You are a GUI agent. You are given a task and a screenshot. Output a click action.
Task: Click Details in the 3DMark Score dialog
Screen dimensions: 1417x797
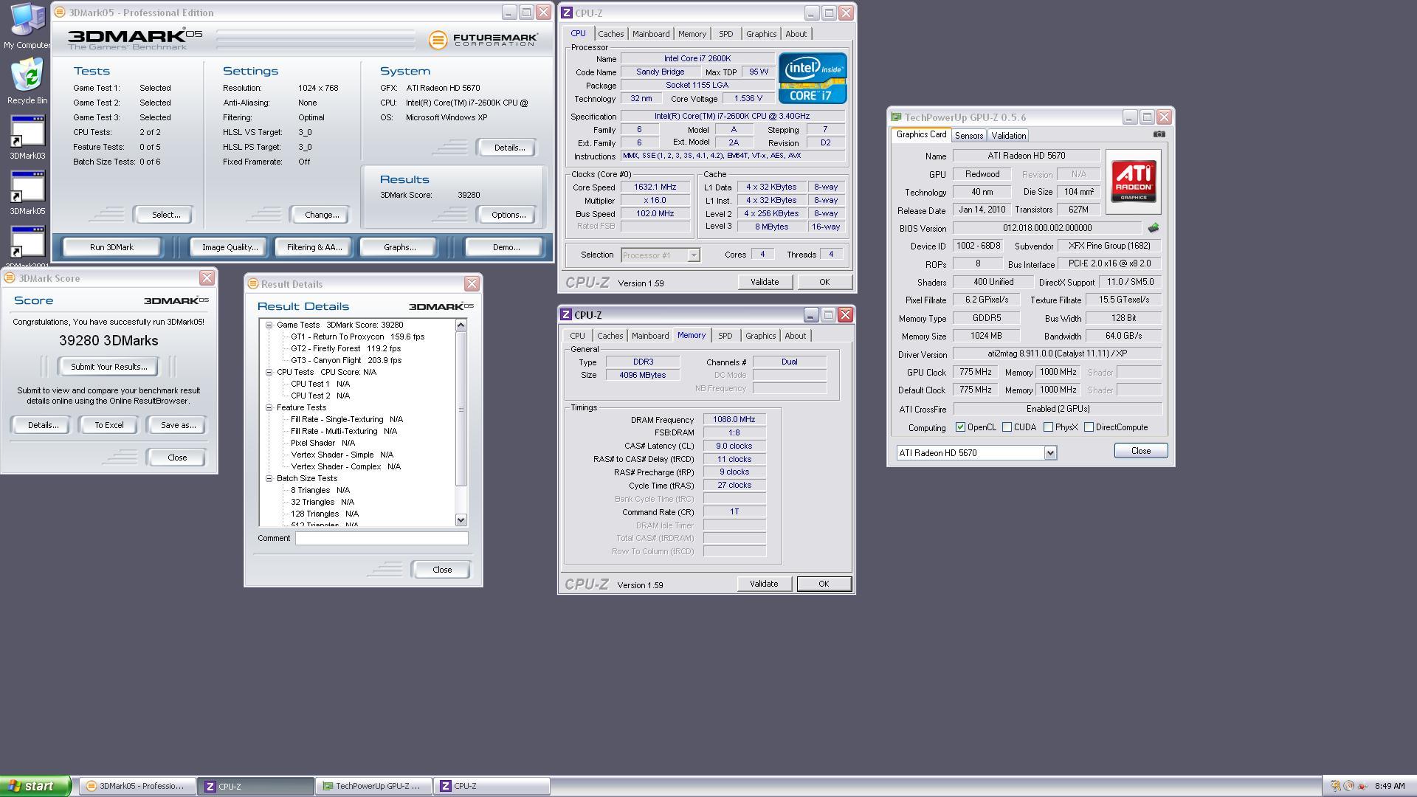(x=42, y=425)
